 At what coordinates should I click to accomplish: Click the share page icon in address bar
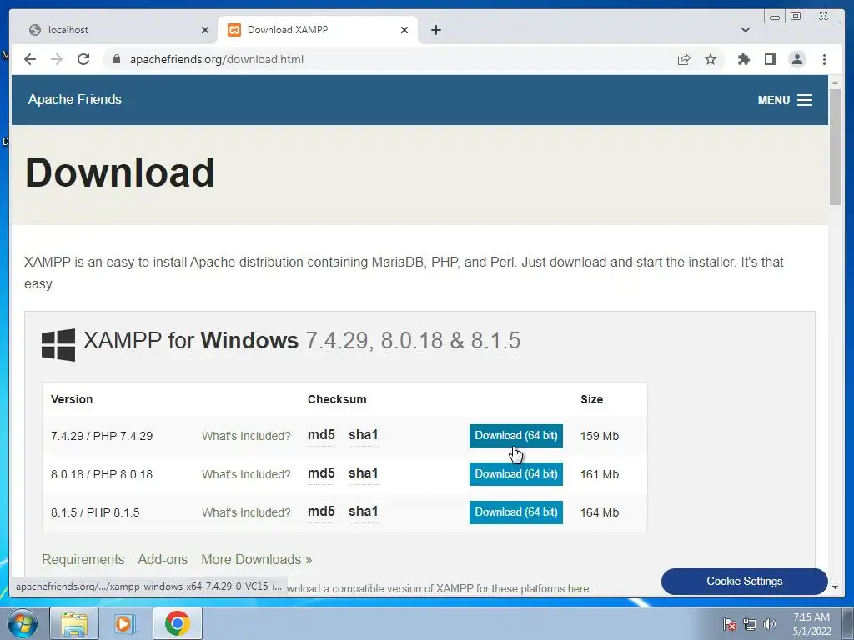pos(684,59)
